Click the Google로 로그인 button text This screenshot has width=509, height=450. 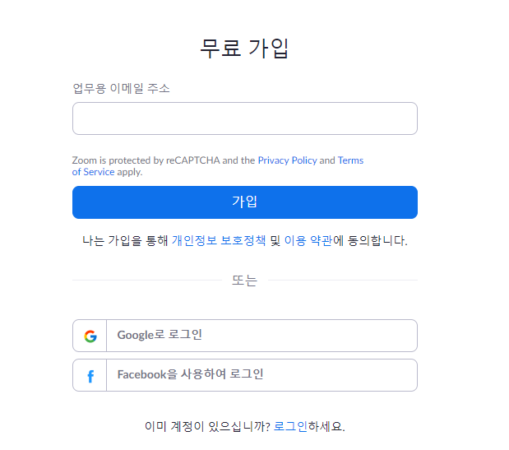160,335
